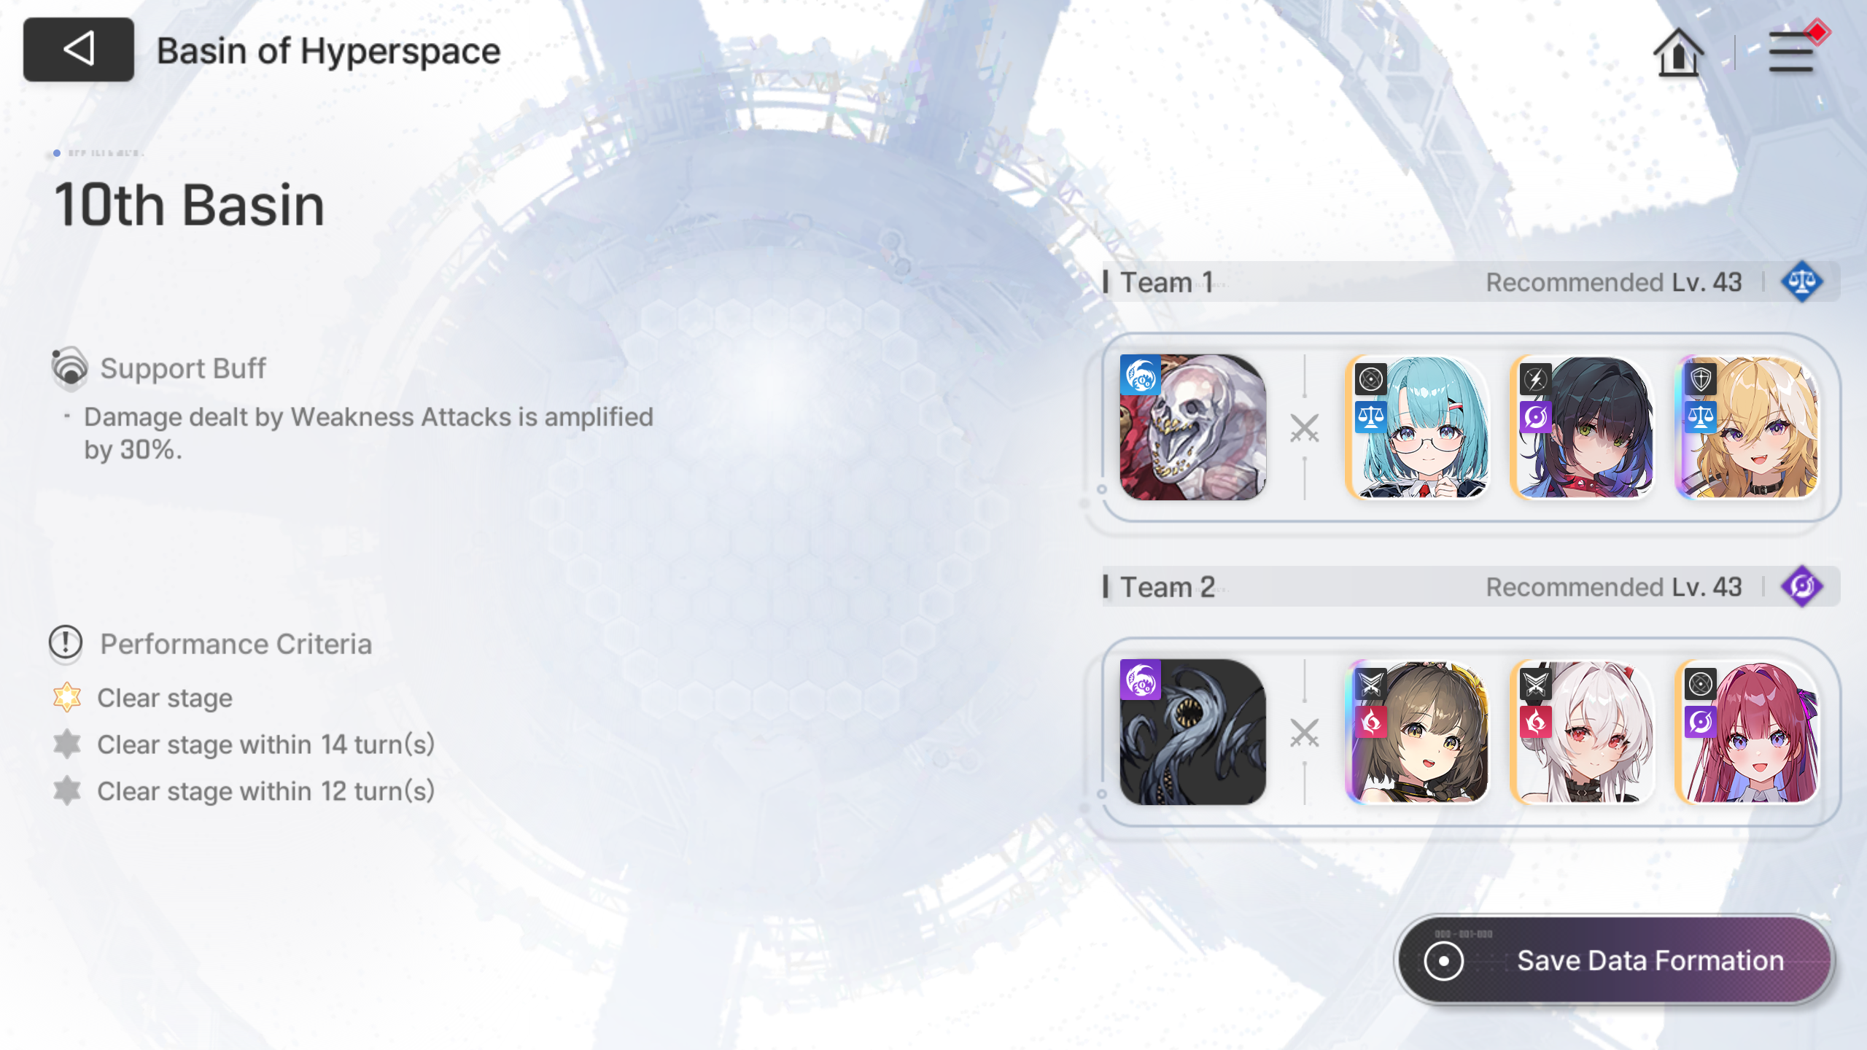Viewport: 1867px width, 1050px height.
Task: Choose the teal-haired glasses character in Team 1
Action: 1417,427
